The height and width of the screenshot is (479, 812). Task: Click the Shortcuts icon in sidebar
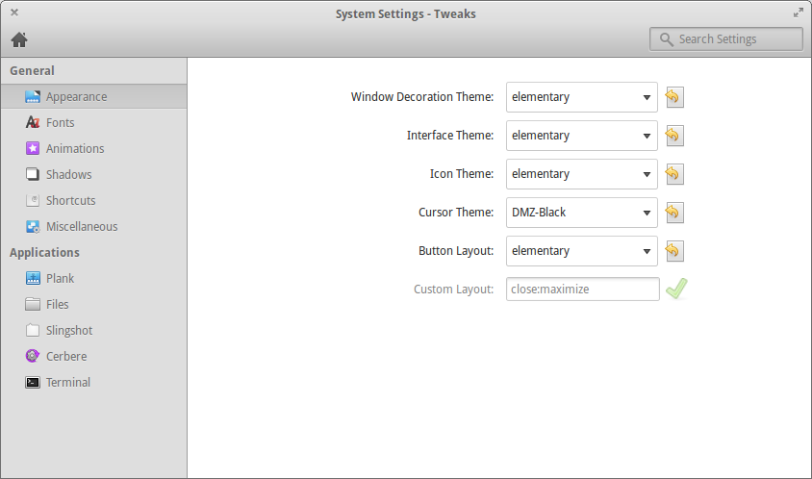[x=33, y=200]
